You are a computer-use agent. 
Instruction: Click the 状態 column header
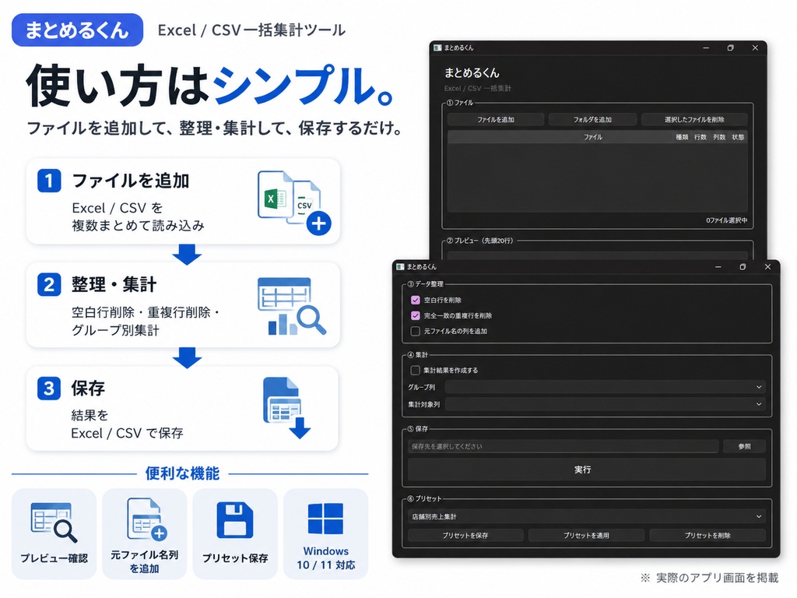click(738, 137)
